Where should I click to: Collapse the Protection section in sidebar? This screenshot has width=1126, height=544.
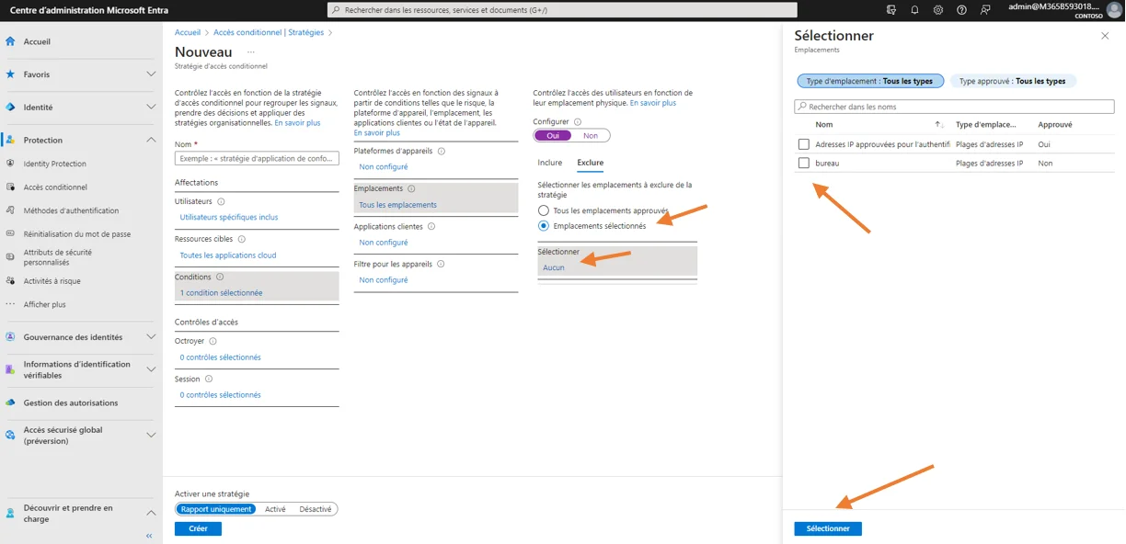(x=152, y=140)
